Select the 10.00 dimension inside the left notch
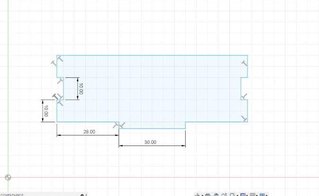This screenshot has height=196, width=319. pyautogui.click(x=81, y=89)
